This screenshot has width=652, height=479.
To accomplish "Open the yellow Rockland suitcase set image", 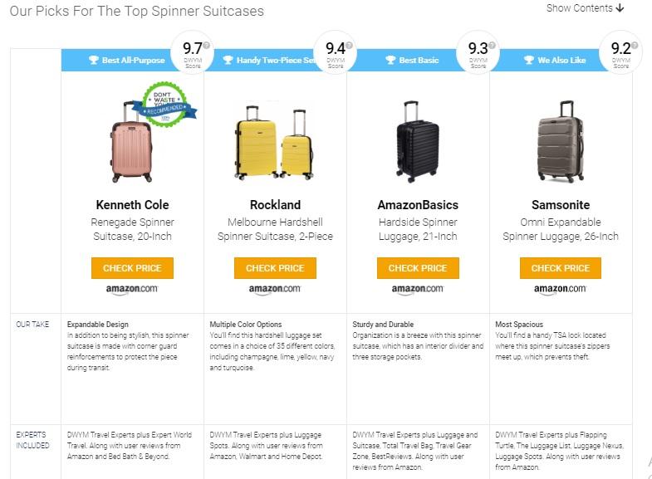I will 275,143.
